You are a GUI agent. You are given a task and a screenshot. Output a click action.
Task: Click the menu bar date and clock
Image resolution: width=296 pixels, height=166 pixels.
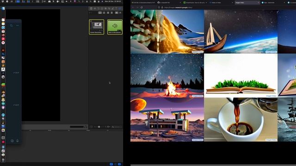coord(113,1)
